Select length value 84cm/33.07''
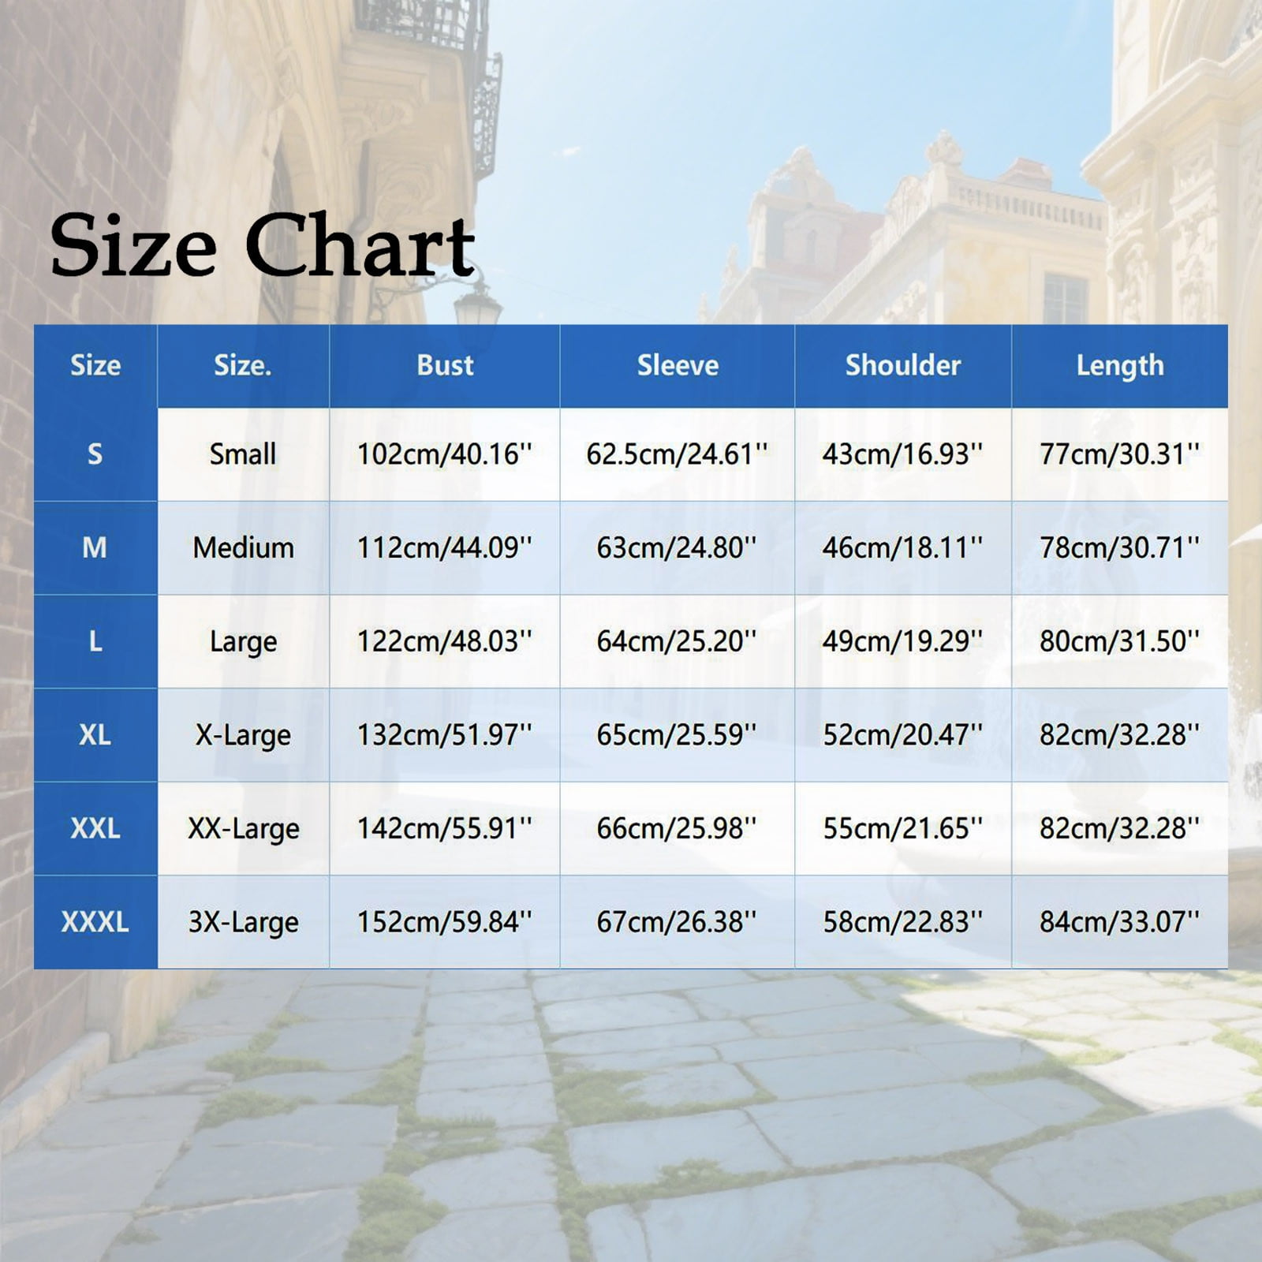 (1119, 921)
